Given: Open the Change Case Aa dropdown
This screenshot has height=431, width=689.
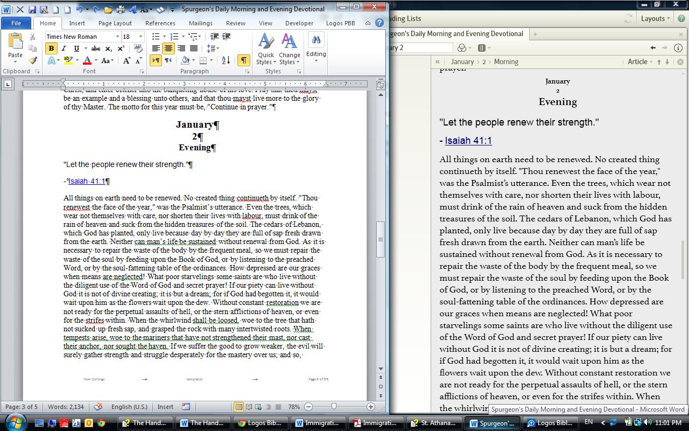Looking at the screenshot, I should click(x=107, y=61).
